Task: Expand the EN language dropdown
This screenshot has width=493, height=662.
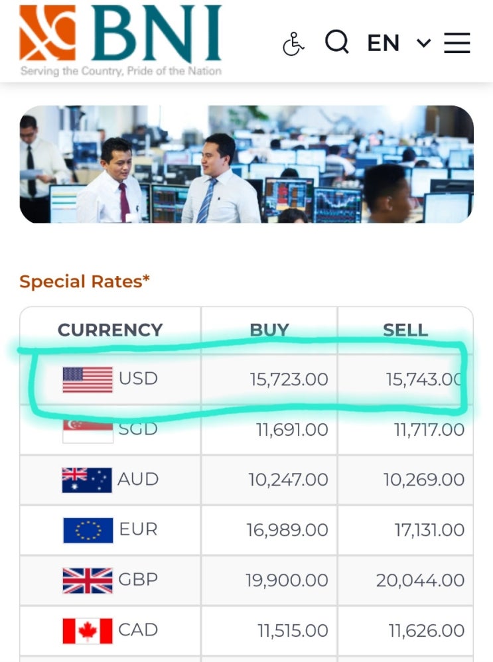Action: click(398, 44)
